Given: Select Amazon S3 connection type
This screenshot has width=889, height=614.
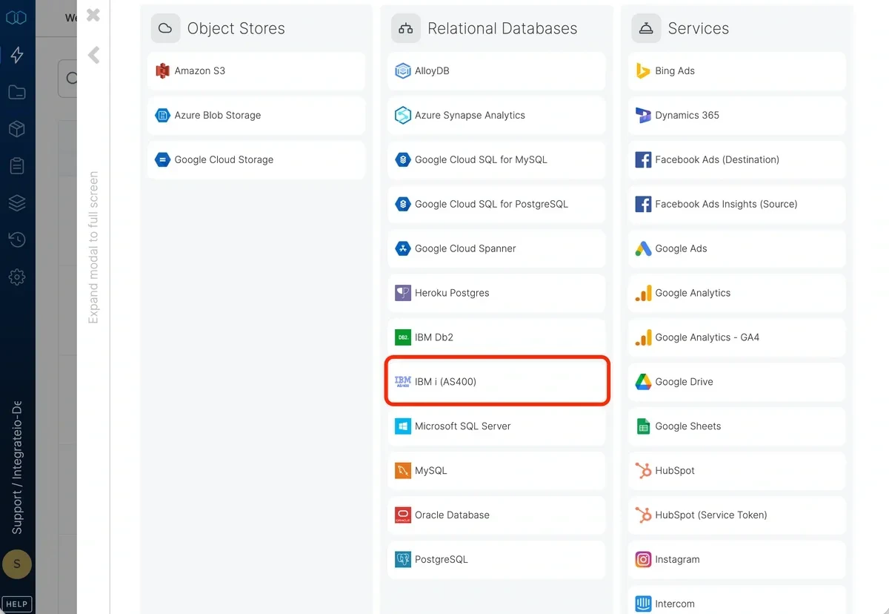Looking at the screenshot, I should point(256,71).
